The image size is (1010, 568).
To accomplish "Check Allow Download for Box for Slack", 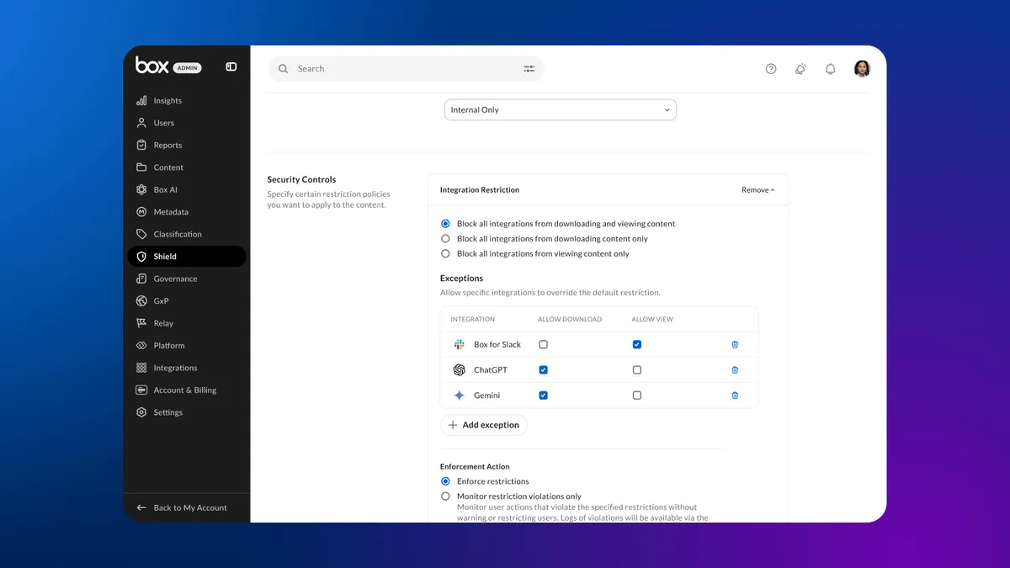I will point(543,344).
